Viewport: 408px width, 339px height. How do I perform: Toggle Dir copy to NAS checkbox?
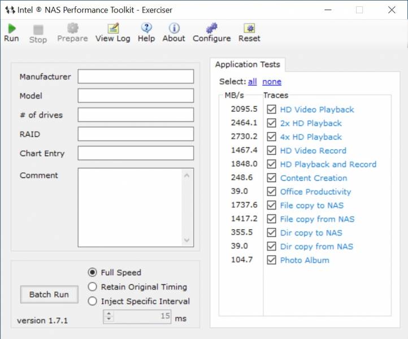[271, 233]
